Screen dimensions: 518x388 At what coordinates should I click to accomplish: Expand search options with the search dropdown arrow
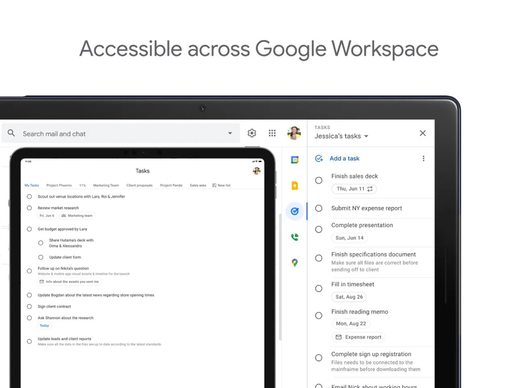(x=230, y=133)
